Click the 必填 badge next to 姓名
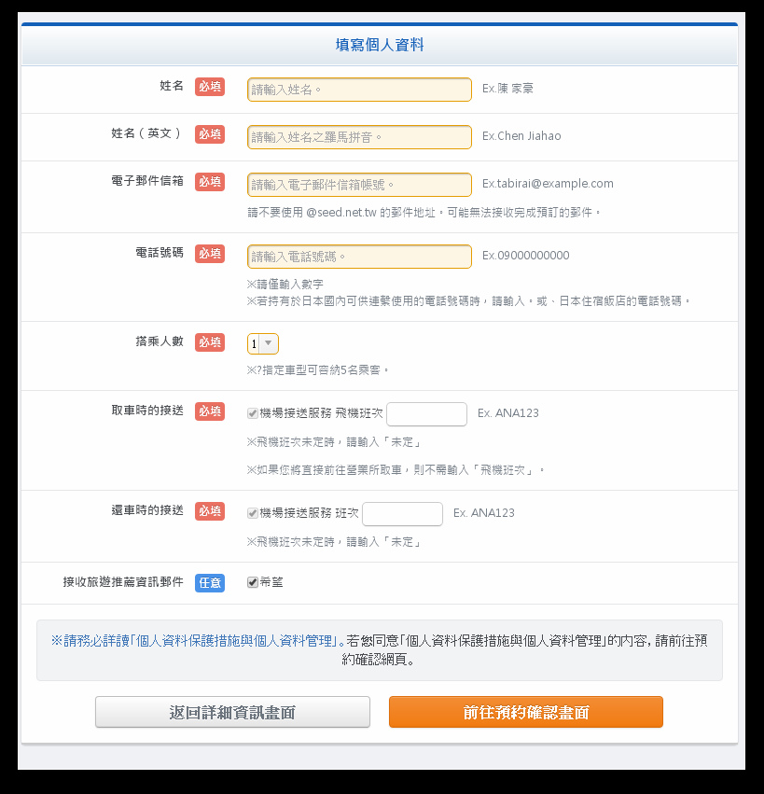This screenshot has height=794, width=764. point(210,87)
